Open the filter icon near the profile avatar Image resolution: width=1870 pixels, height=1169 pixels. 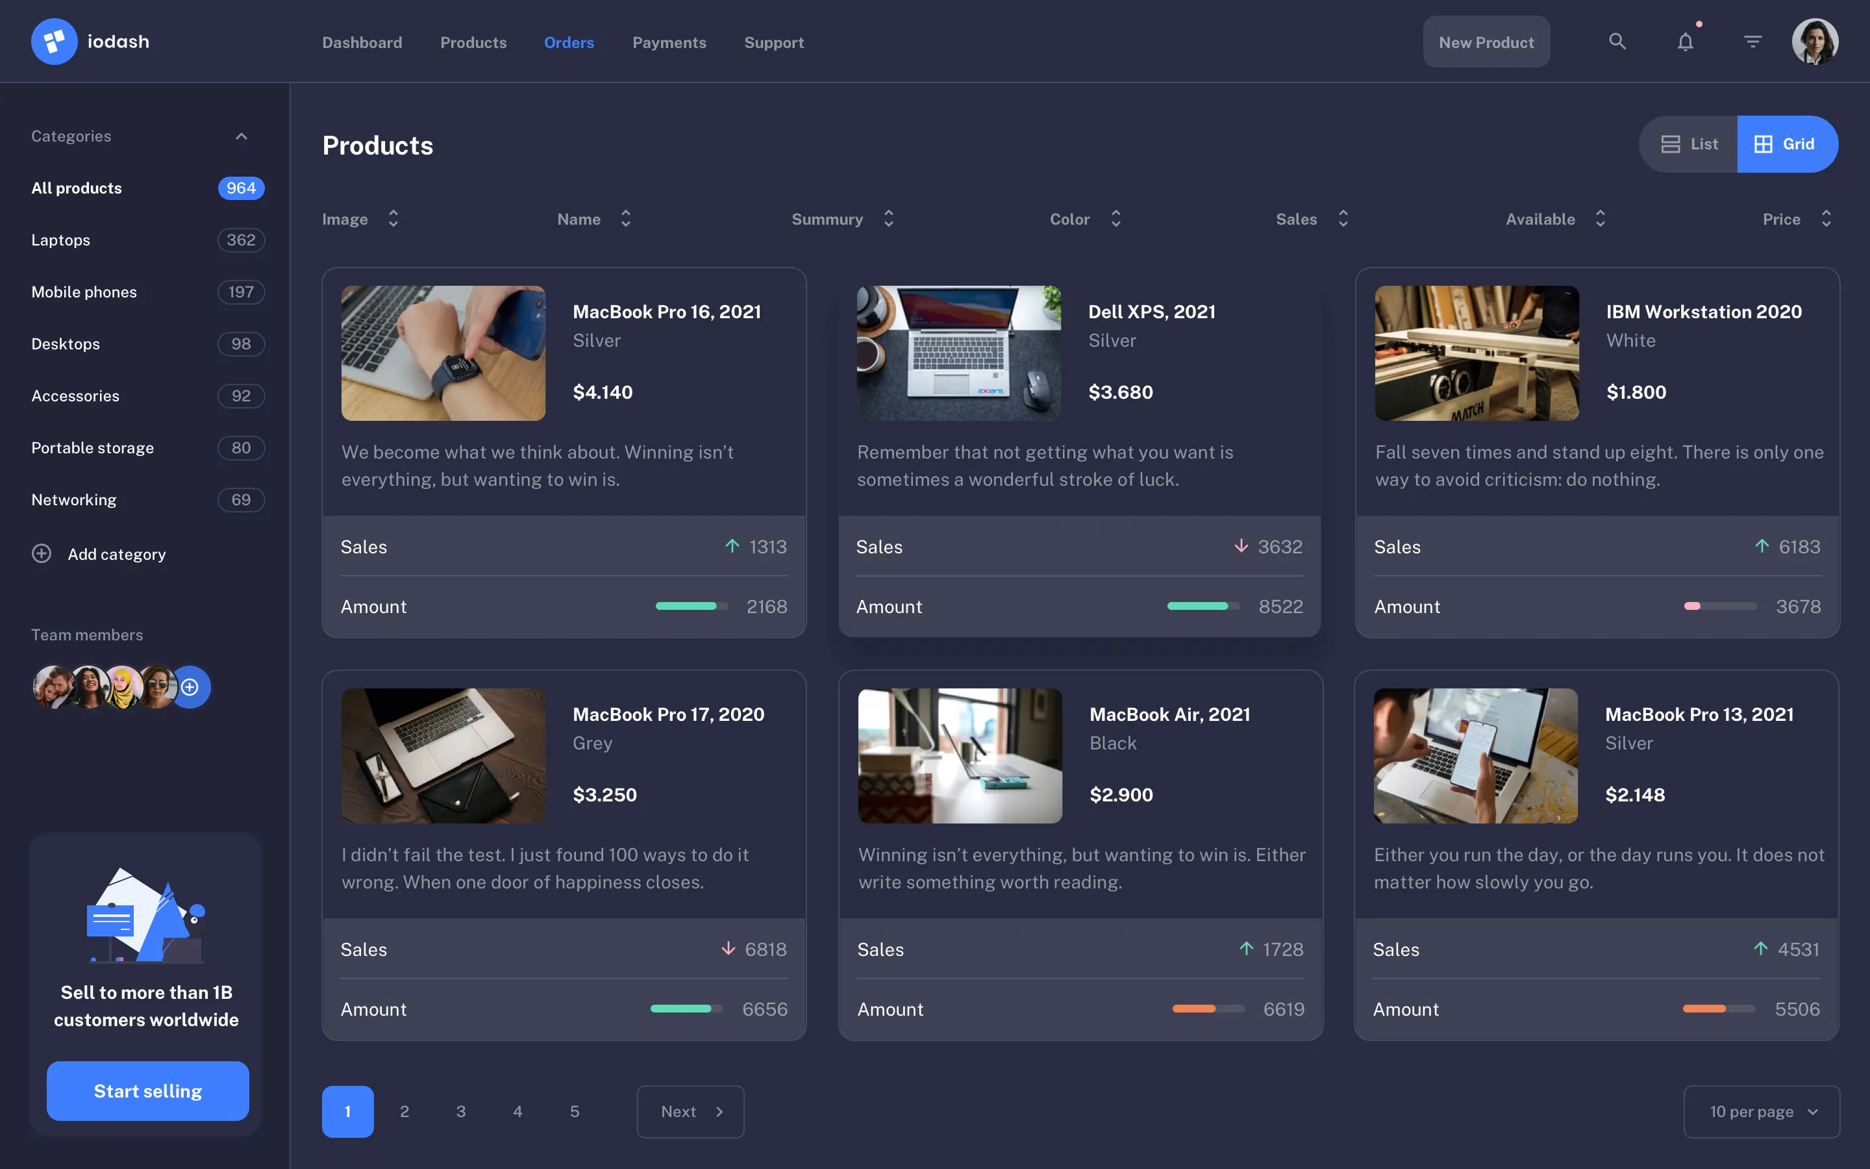point(1752,42)
